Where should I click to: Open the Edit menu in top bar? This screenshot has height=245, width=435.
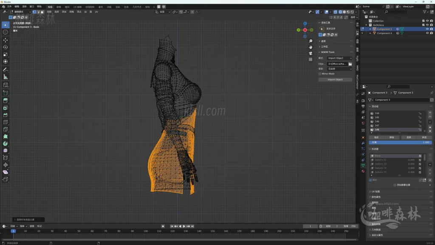tap(17, 7)
